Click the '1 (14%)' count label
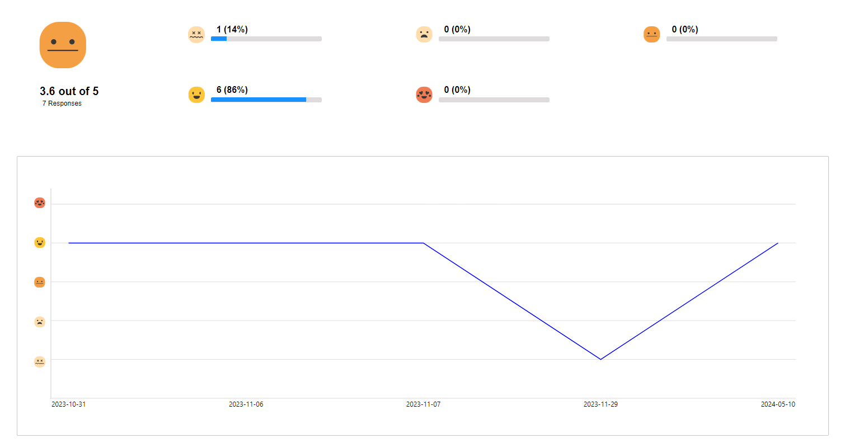Viewport: 845px width, 443px height. (232, 30)
